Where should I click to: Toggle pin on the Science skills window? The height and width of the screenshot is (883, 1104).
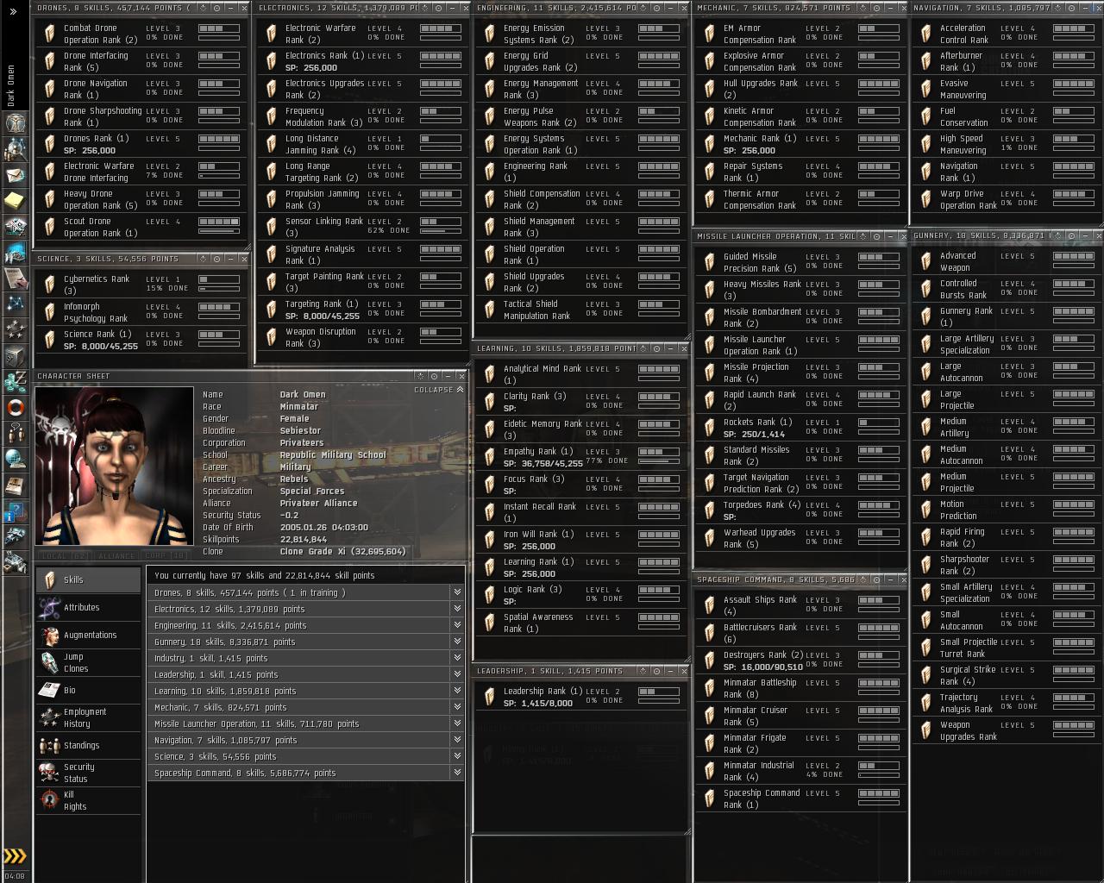coord(216,259)
